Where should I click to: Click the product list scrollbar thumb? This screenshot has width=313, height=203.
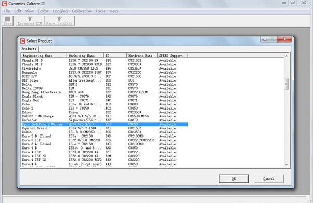[286, 84]
